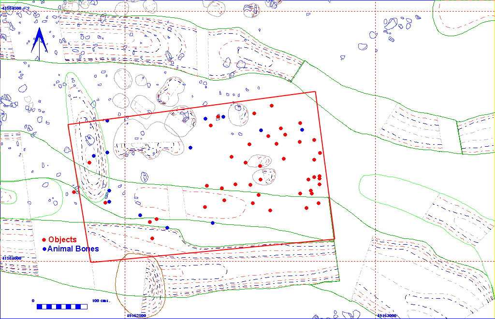
Task: Click the '100 cms.' scale bar label
Action: (x=102, y=301)
